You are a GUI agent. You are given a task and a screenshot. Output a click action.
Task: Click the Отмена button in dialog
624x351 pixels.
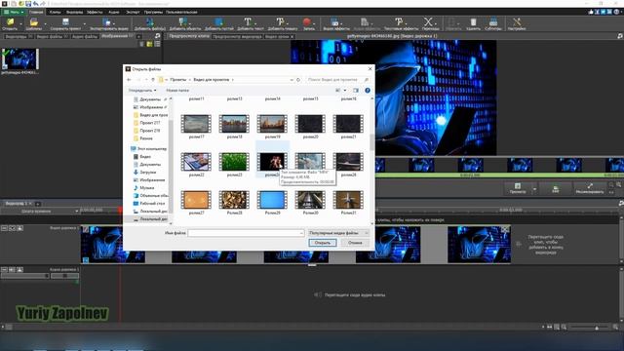tap(355, 243)
